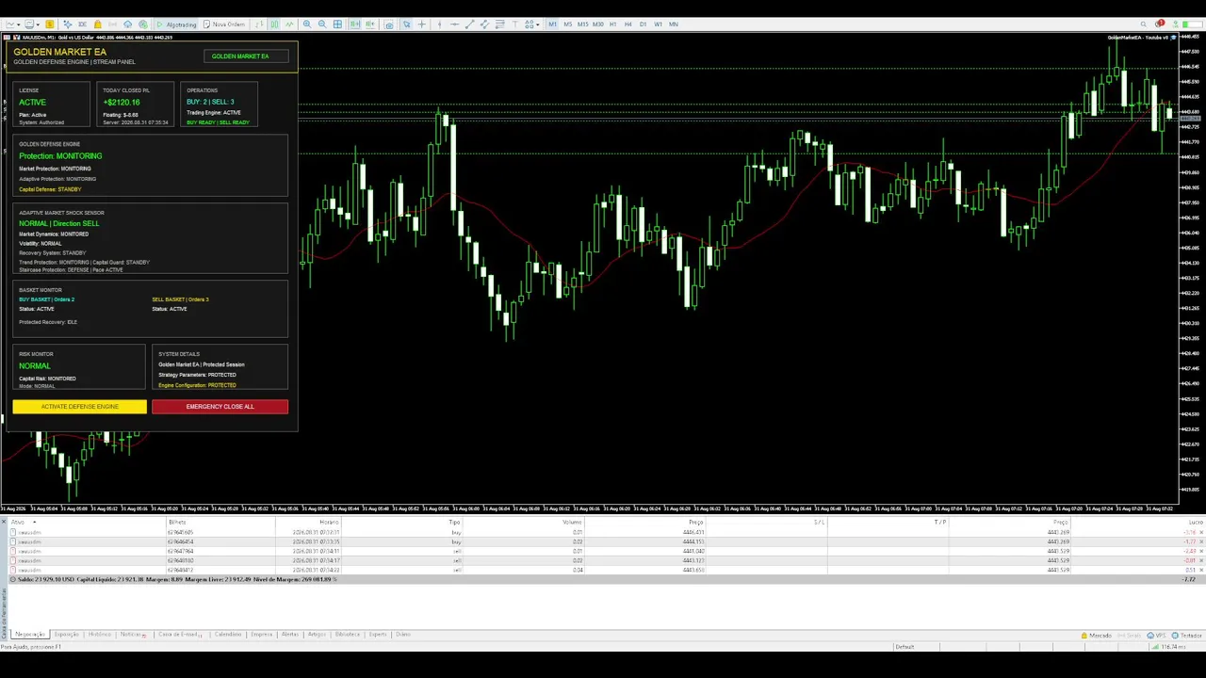This screenshot has height=678, width=1206.
Task: Select the W1 timeframe
Action: pos(658,24)
